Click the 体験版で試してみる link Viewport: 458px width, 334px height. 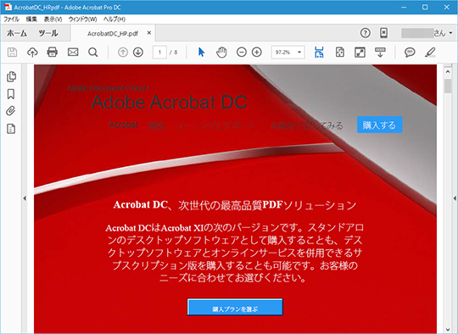pos(307,125)
